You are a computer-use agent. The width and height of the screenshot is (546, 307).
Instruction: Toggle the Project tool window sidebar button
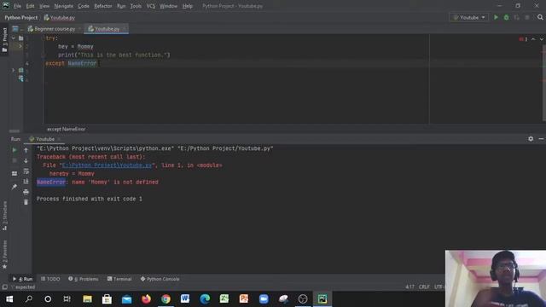tap(4, 40)
